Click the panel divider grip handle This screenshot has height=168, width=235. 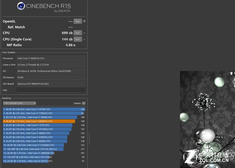pos(90,139)
